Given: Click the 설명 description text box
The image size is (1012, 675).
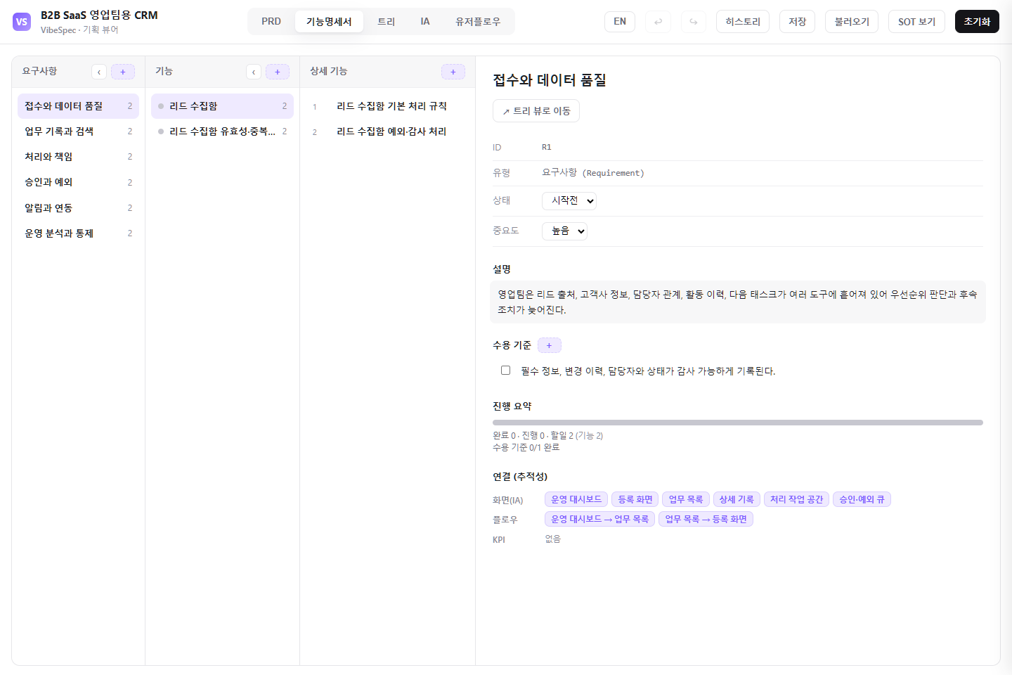Looking at the screenshot, I should pos(738,302).
